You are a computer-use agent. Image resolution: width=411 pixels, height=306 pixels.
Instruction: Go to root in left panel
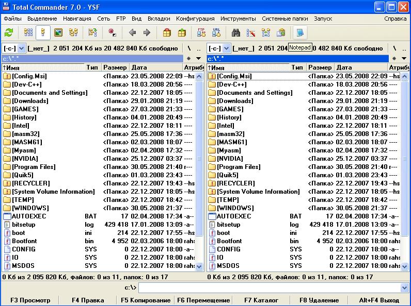coord(189,48)
